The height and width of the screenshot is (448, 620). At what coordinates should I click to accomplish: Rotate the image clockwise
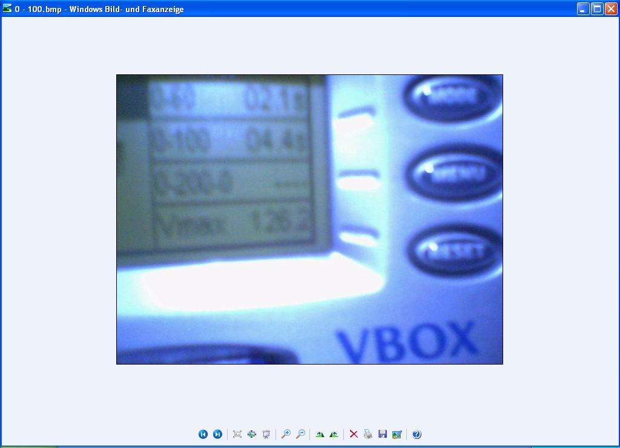(320, 434)
